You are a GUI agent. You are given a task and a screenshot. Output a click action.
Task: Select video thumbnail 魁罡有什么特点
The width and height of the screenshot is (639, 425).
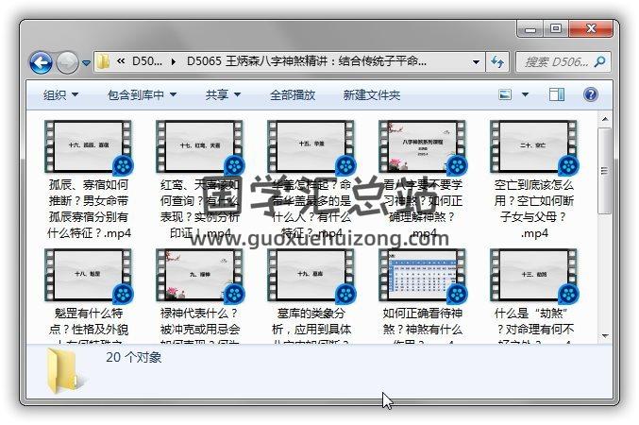[x=89, y=276]
